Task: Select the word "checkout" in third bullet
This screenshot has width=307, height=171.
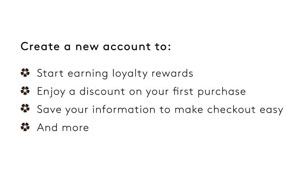Action: coord(231,109)
